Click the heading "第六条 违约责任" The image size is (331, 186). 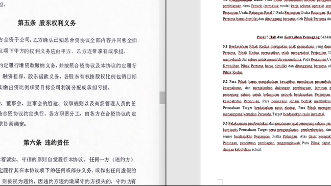tap(46, 143)
